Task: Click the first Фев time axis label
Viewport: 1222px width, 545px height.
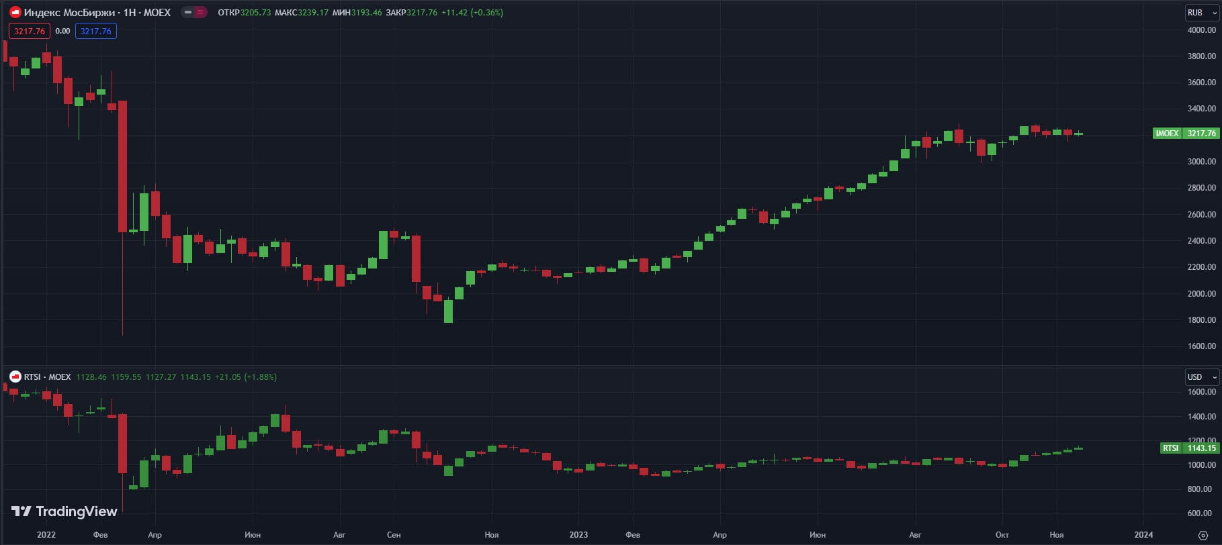Action: tap(100, 535)
